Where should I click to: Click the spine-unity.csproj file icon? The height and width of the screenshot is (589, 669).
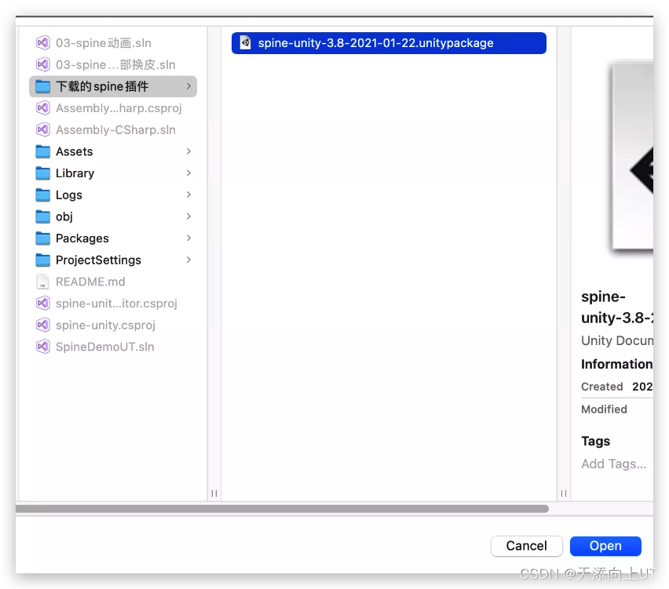coord(42,325)
